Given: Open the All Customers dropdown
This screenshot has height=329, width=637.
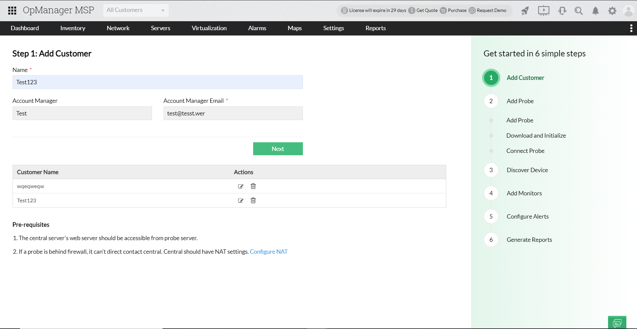Looking at the screenshot, I should tap(136, 10).
